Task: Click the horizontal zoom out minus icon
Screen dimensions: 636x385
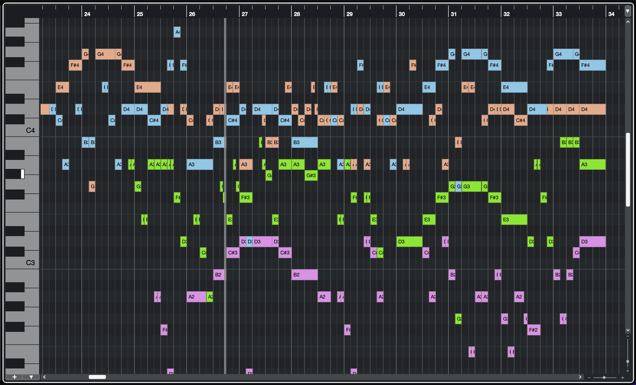Action: (589, 377)
